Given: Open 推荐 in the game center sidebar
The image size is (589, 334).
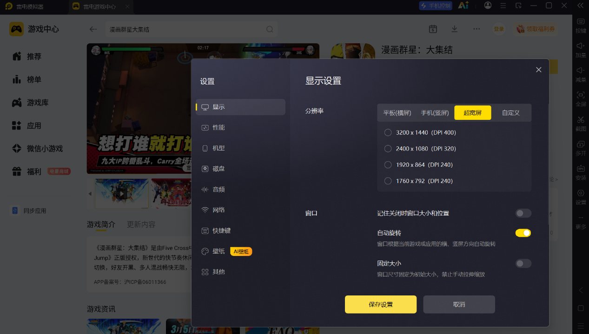Looking at the screenshot, I should click(28, 56).
